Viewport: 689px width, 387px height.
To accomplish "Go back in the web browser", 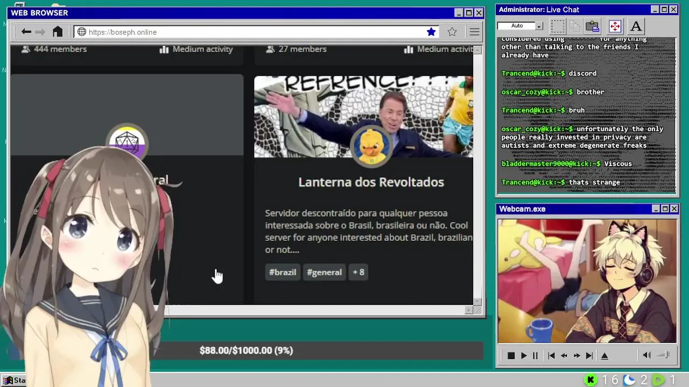I will tap(26, 32).
